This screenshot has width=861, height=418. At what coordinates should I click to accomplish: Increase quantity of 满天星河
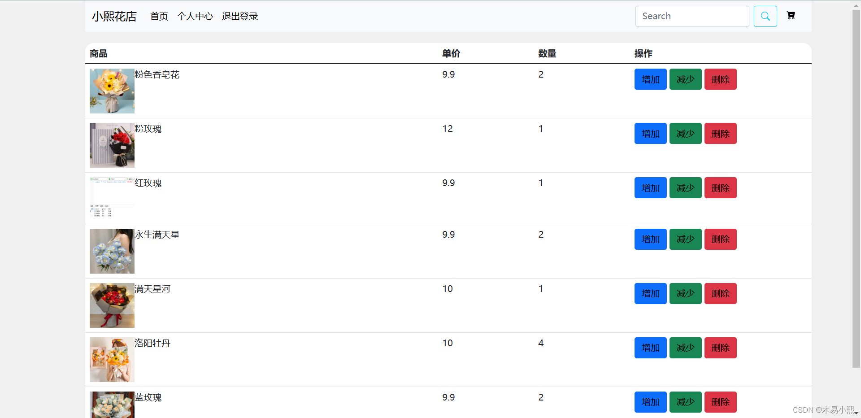pyautogui.click(x=650, y=294)
